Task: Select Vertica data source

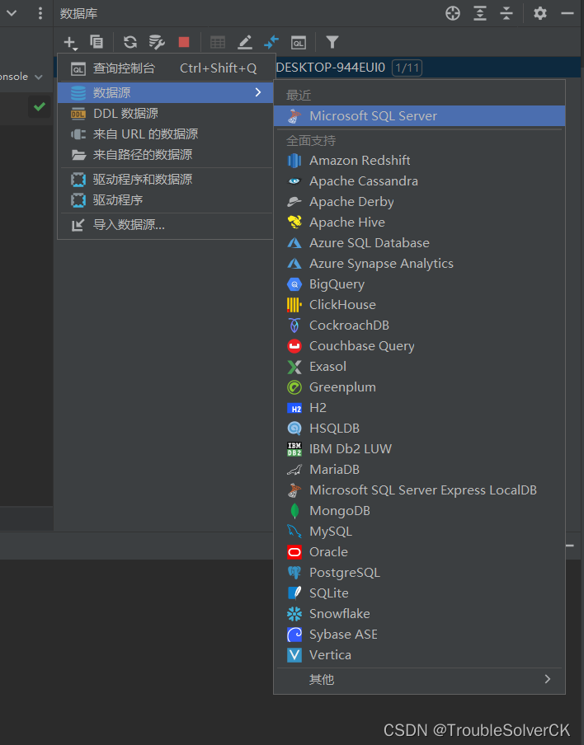Action: coord(419,655)
